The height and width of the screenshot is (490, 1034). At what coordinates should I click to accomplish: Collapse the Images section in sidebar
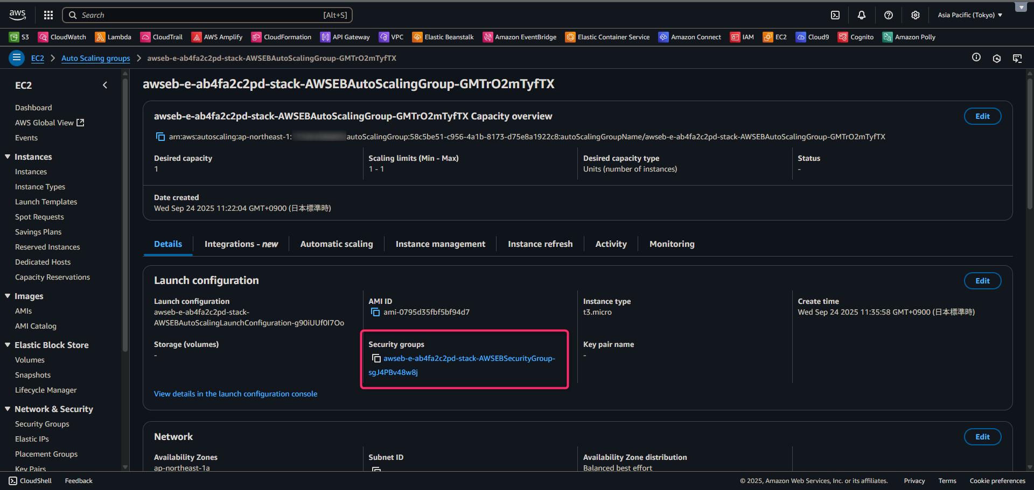tap(8, 296)
